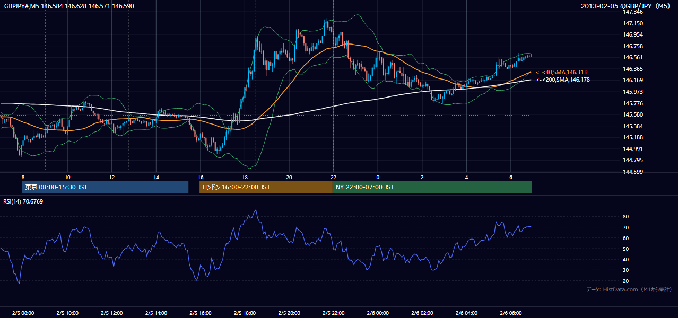Click price axis value 145.384
This screenshot has width=678, height=318.
(633, 126)
